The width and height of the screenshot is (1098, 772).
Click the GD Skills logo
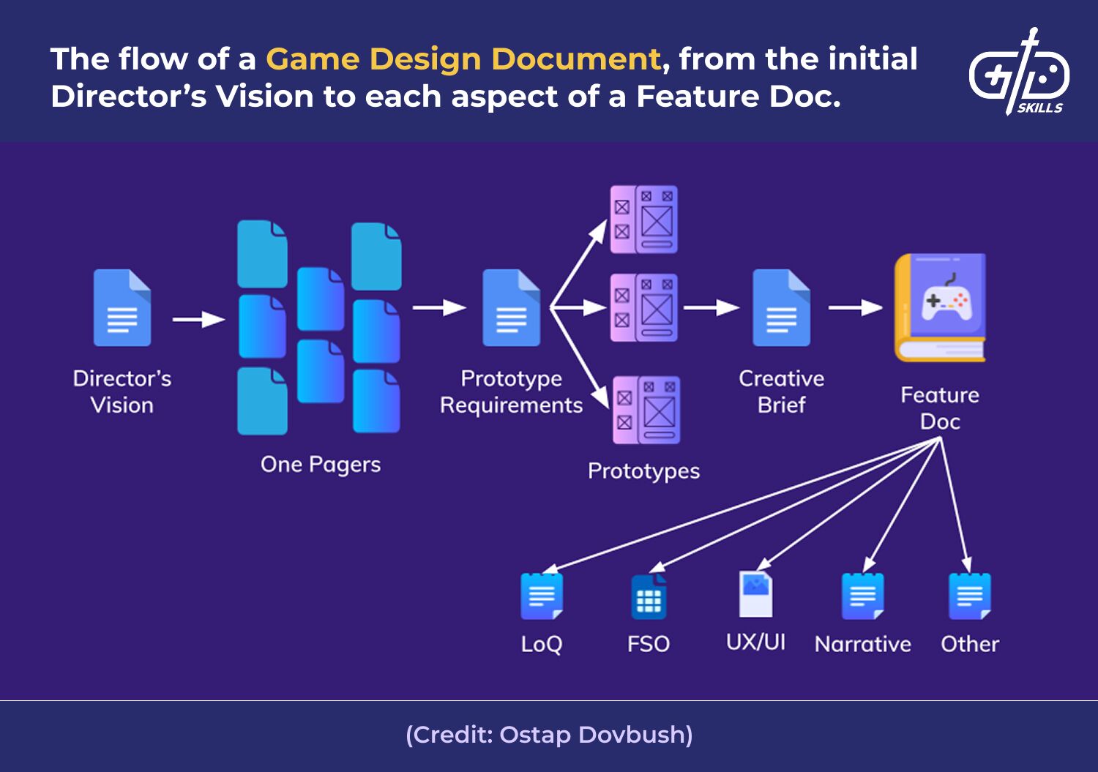point(1018,73)
